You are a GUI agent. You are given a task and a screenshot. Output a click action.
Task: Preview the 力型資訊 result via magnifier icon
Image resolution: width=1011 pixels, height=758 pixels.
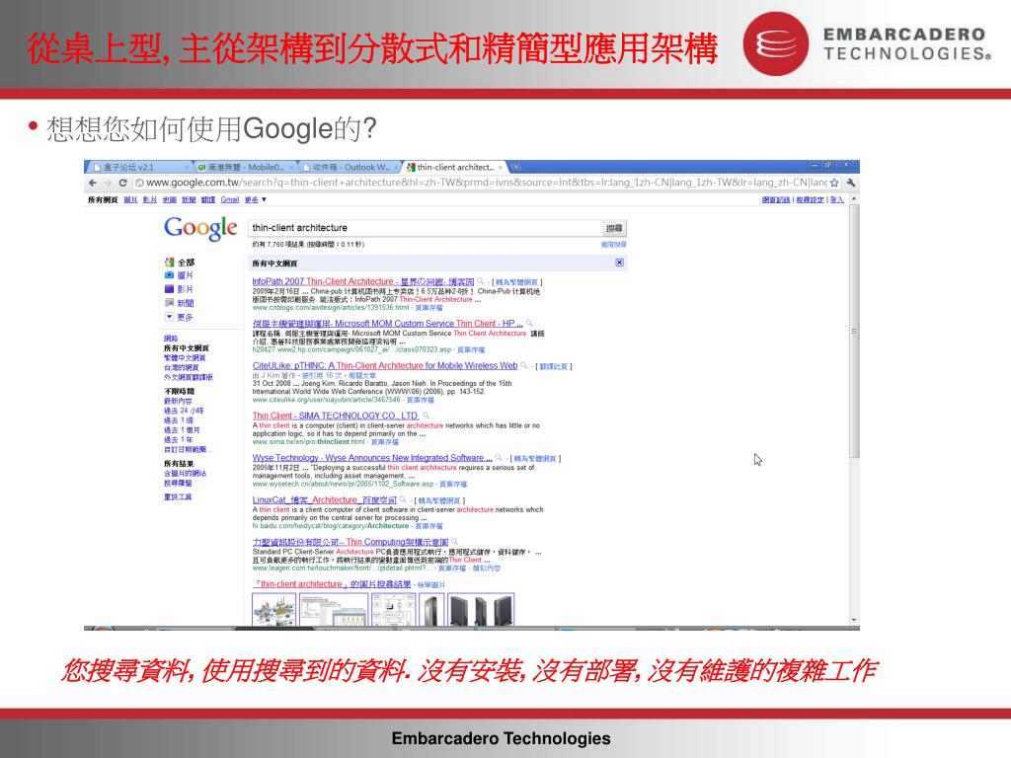pyautogui.click(x=454, y=542)
